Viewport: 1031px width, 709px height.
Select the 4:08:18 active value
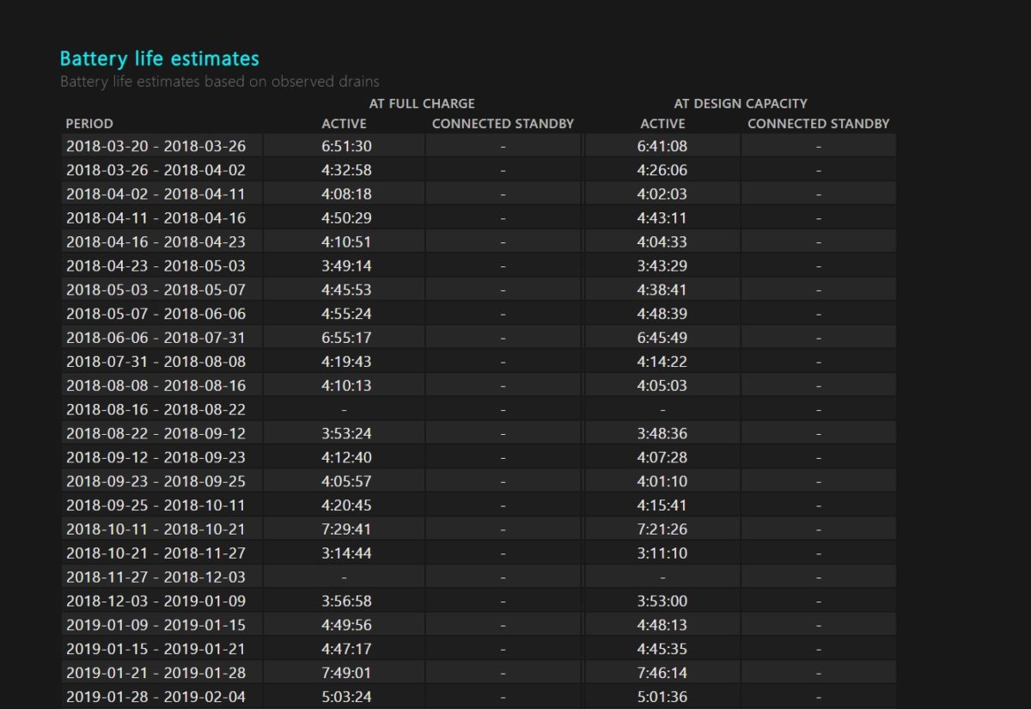[x=347, y=194]
